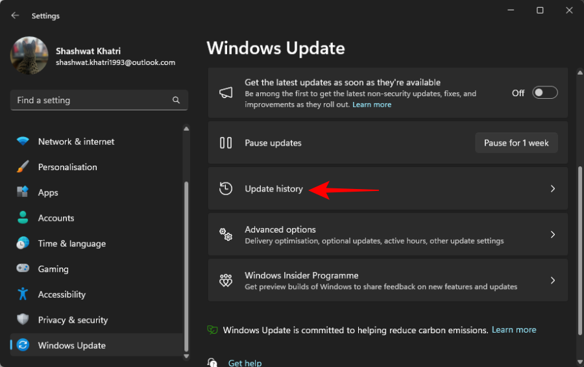584x367 pixels.
Task: Click the Get help link
Action: [x=245, y=362]
